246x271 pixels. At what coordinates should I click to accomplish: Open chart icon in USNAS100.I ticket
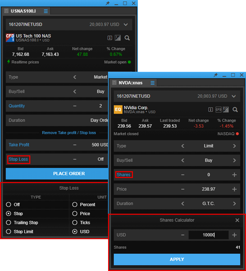click(118, 38)
